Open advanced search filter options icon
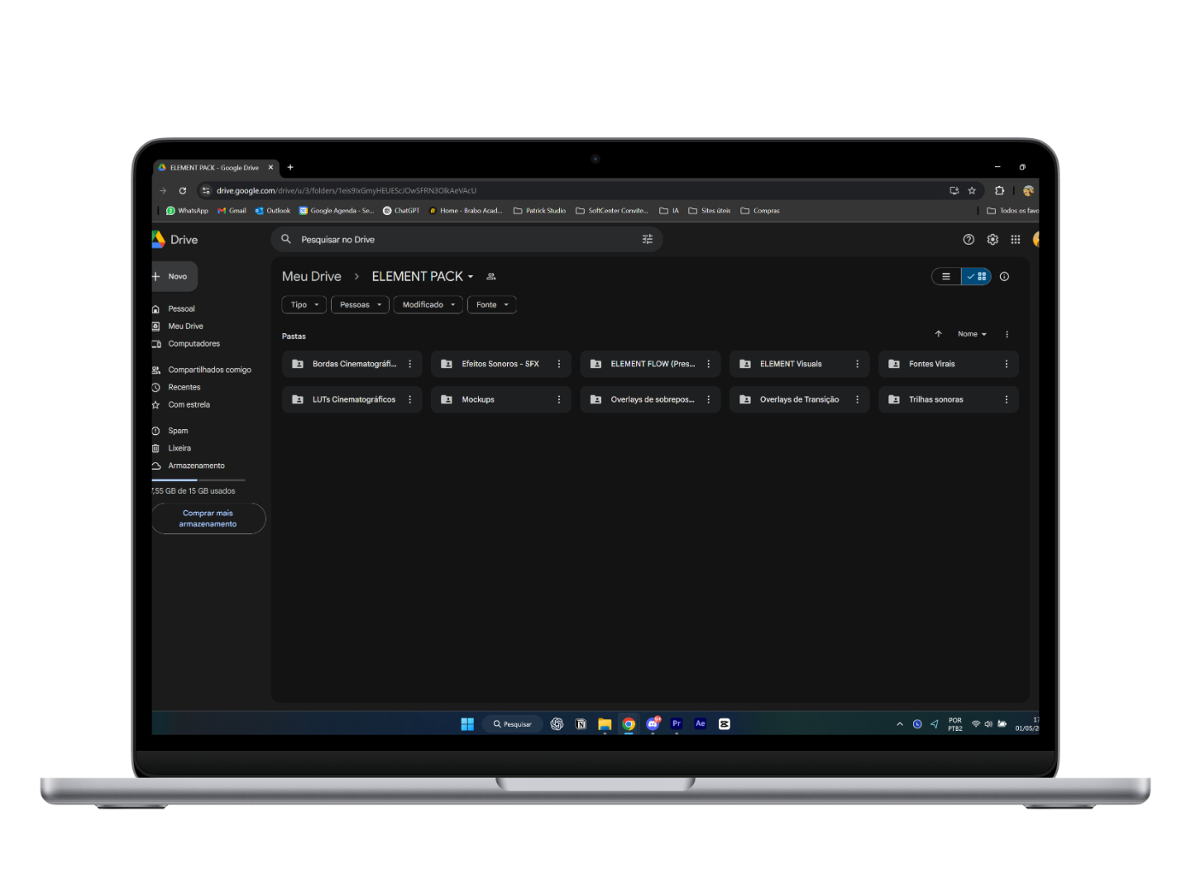1191x893 pixels. coord(647,240)
